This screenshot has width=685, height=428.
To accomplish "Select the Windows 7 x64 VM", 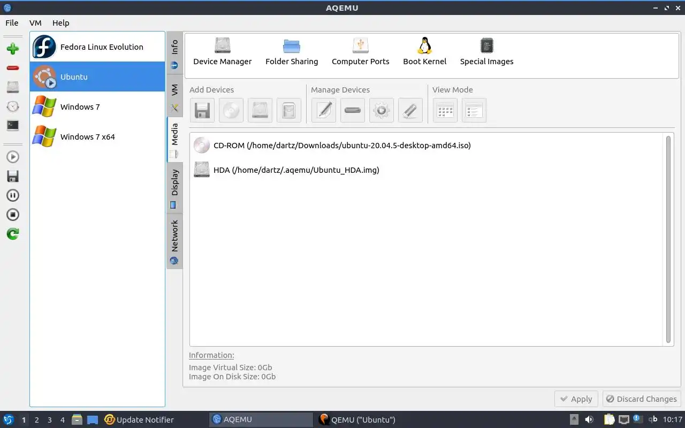I will (x=97, y=137).
